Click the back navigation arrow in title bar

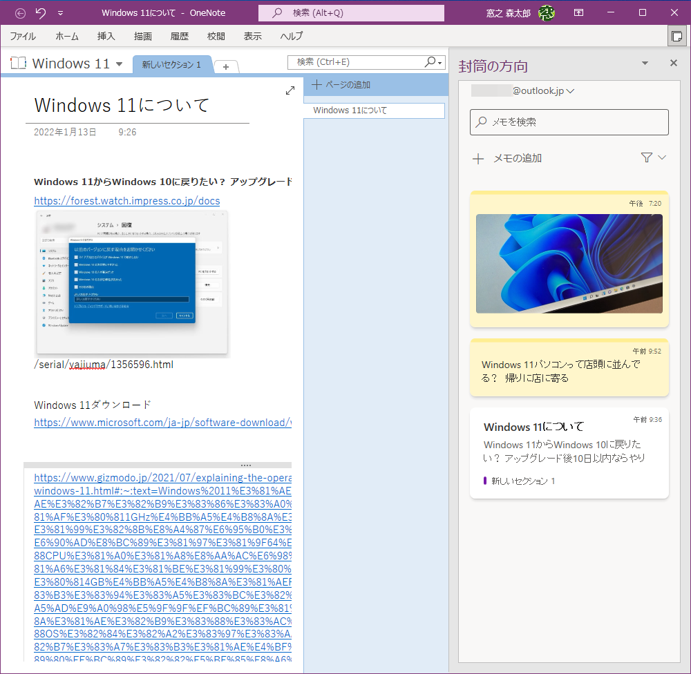19,12
